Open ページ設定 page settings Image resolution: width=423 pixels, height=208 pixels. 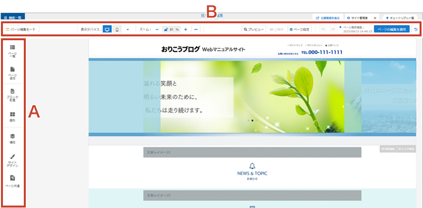[x=299, y=30]
